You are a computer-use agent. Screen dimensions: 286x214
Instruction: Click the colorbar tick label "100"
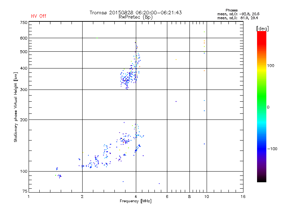pyautogui.click(x=271, y=66)
